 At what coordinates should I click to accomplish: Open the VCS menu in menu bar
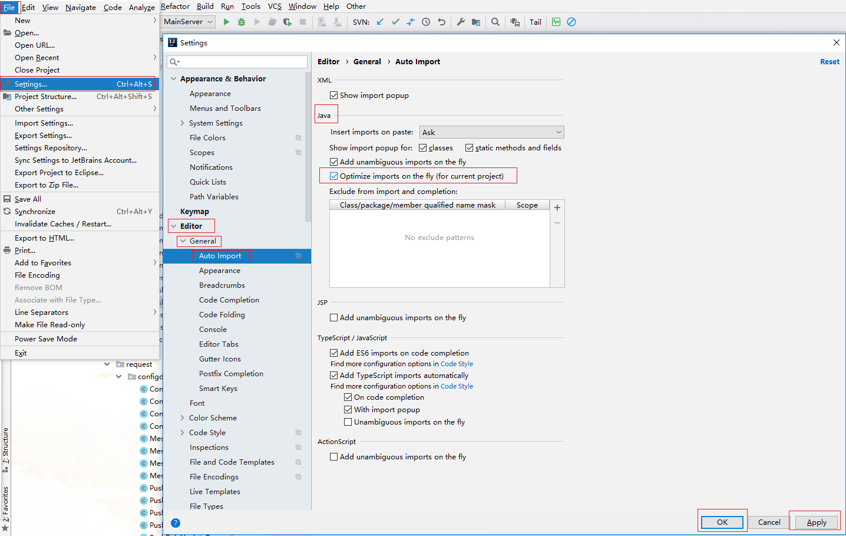(x=275, y=6)
